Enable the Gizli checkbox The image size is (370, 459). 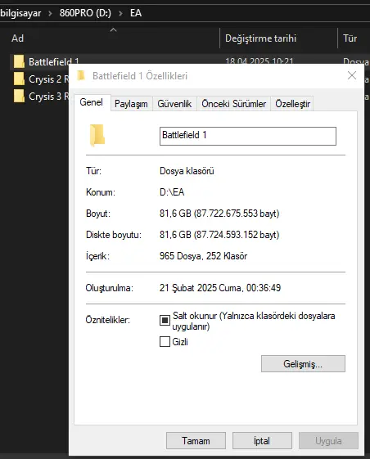pos(165,342)
